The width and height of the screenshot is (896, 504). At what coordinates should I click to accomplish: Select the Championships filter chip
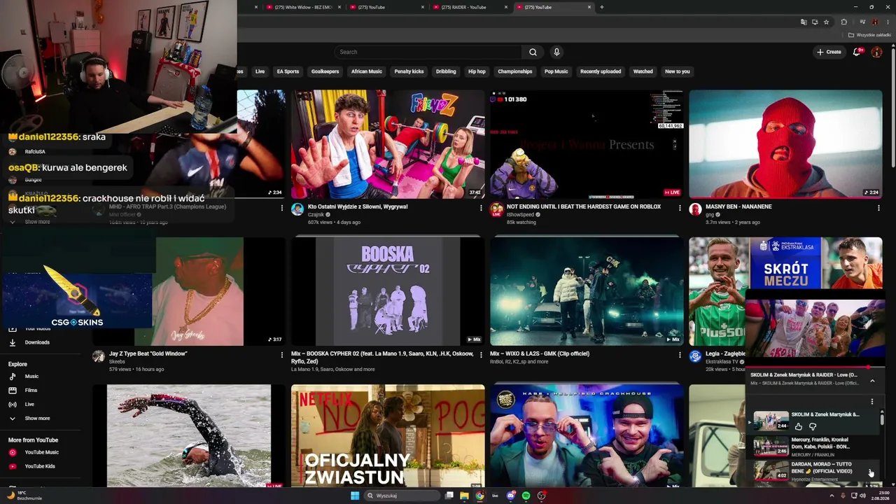coord(515,71)
